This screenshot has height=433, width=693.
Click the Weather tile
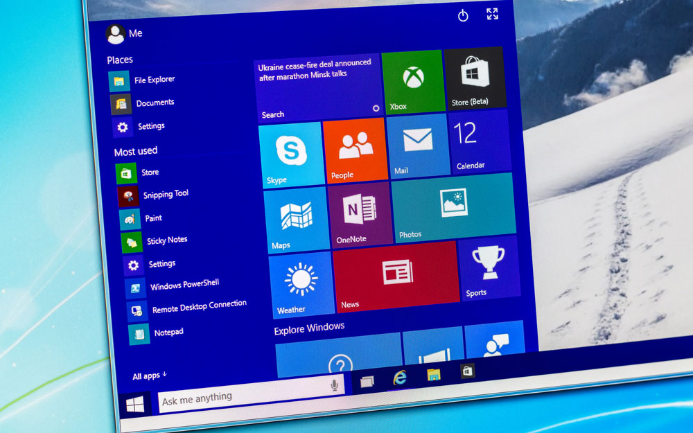click(x=301, y=284)
